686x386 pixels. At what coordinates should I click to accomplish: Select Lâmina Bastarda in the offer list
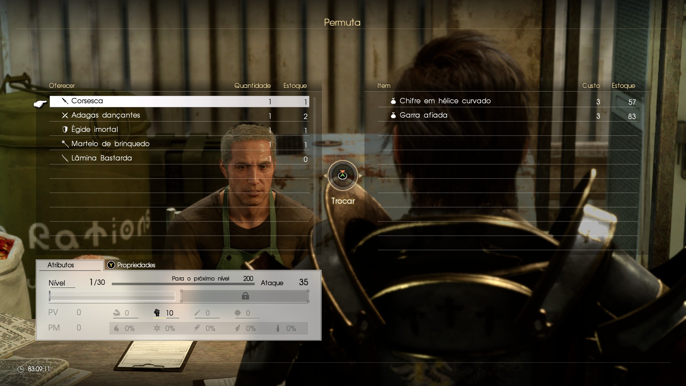pos(179,158)
